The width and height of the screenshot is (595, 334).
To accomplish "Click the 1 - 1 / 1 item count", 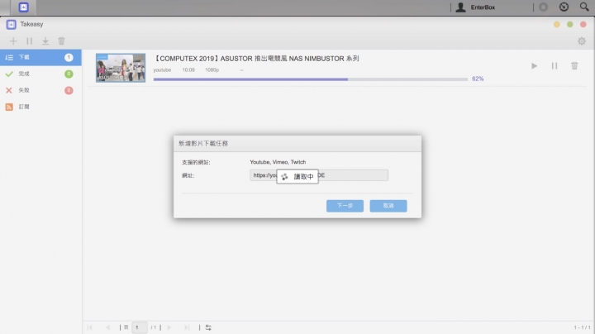I will click(x=582, y=327).
